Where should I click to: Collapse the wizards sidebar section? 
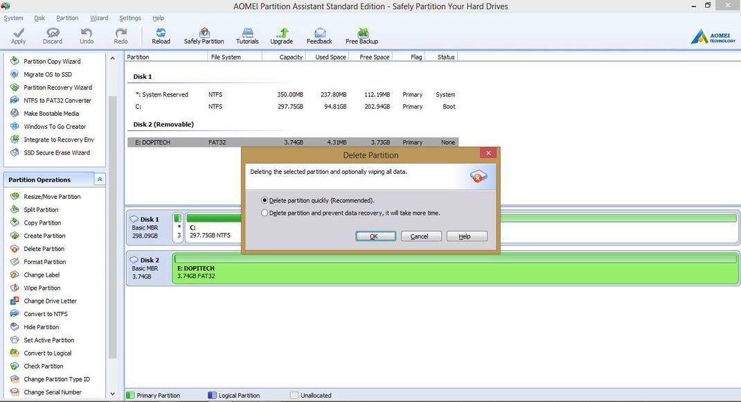[x=112, y=58]
